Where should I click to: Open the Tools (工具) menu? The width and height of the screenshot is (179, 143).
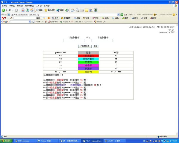[39, 6]
